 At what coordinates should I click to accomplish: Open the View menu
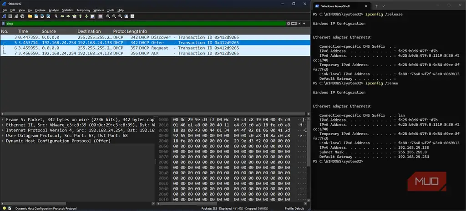(21, 10)
